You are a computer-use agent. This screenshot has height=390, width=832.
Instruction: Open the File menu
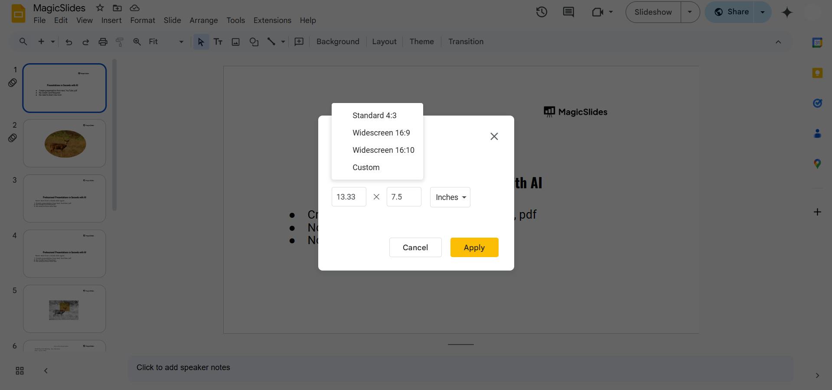point(39,20)
